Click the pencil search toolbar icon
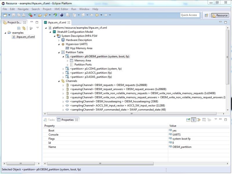Image resolution: width=232 pixels, height=174 pixels. [x=46, y=15]
